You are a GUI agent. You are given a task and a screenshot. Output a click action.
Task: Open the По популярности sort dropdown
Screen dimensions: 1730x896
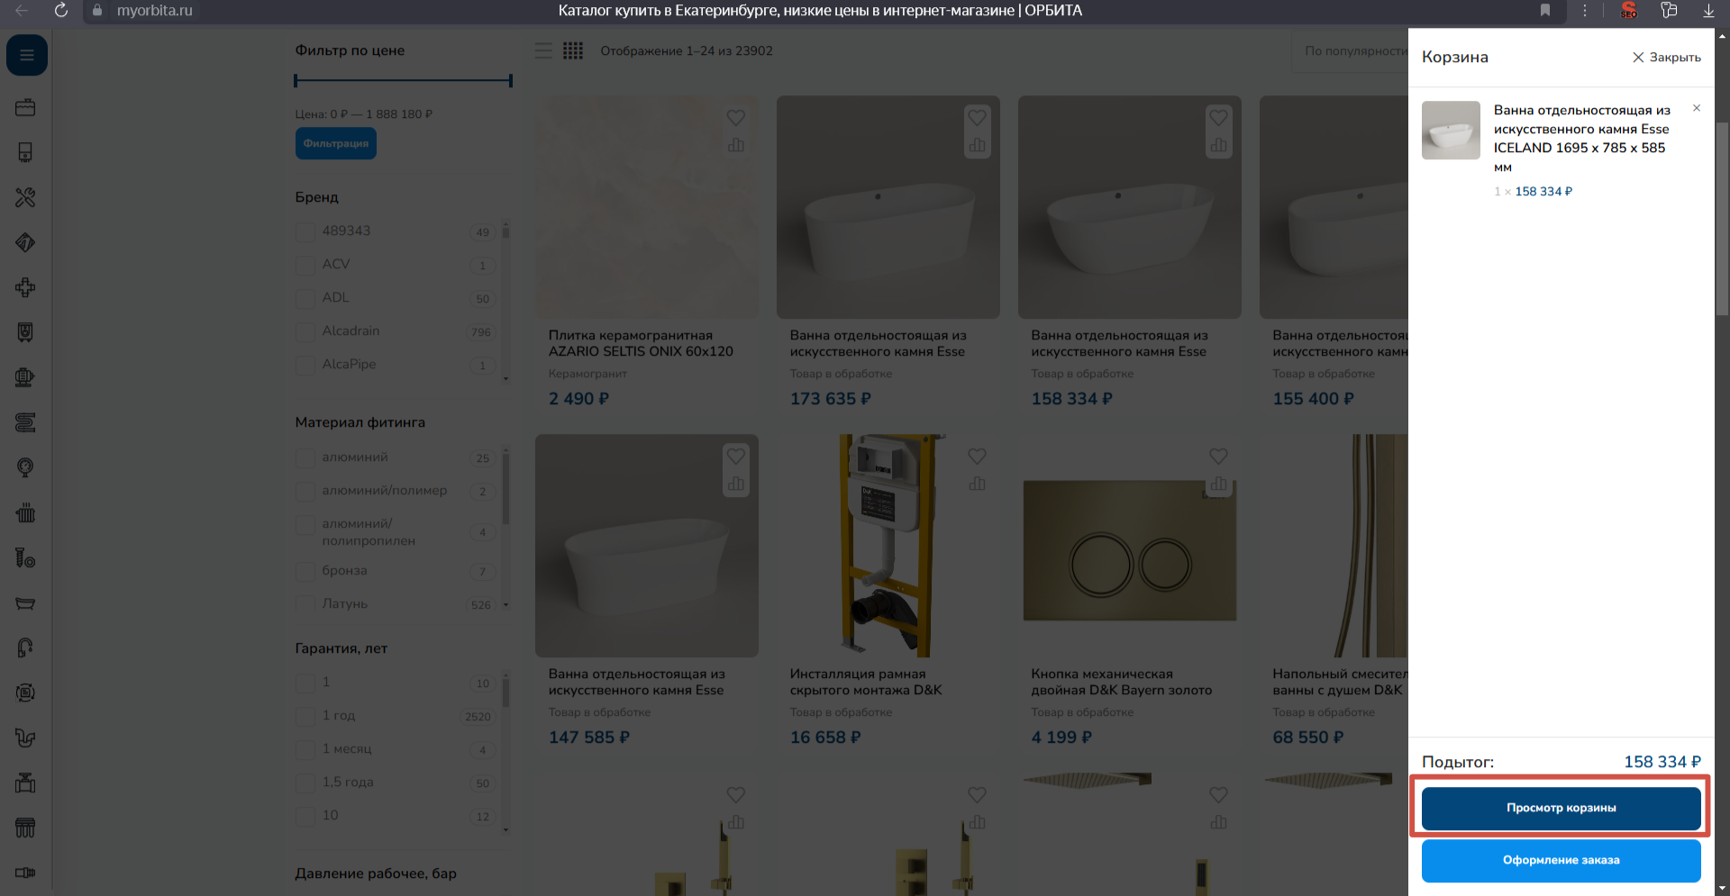1353,51
